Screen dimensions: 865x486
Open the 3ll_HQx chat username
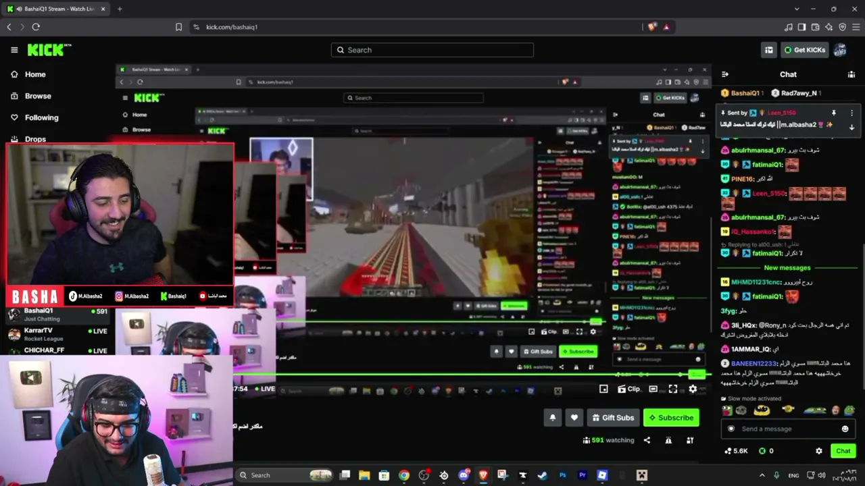(x=743, y=325)
